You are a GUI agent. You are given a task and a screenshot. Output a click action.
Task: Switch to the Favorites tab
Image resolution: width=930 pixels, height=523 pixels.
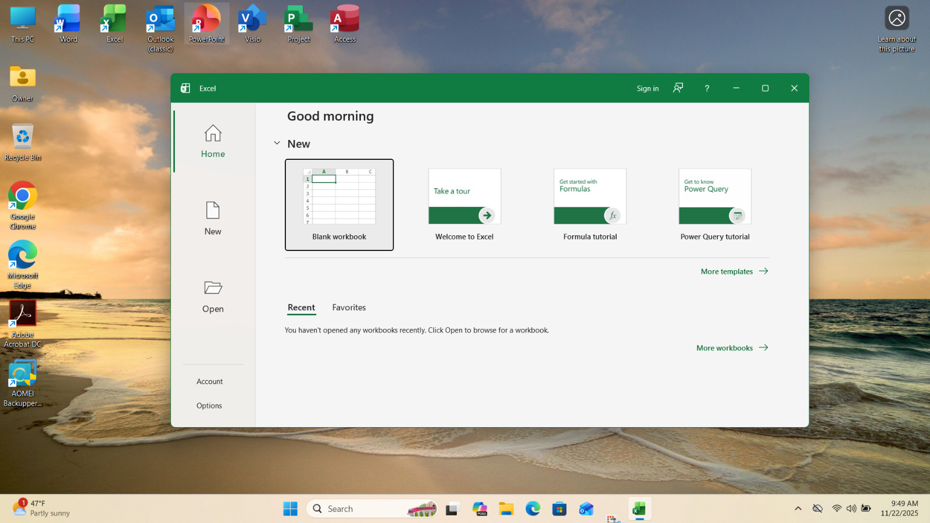(349, 307)
